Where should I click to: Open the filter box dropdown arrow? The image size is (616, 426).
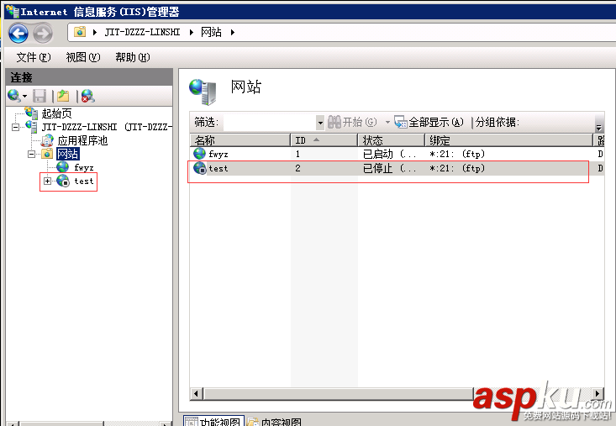(x=320, y=123)
